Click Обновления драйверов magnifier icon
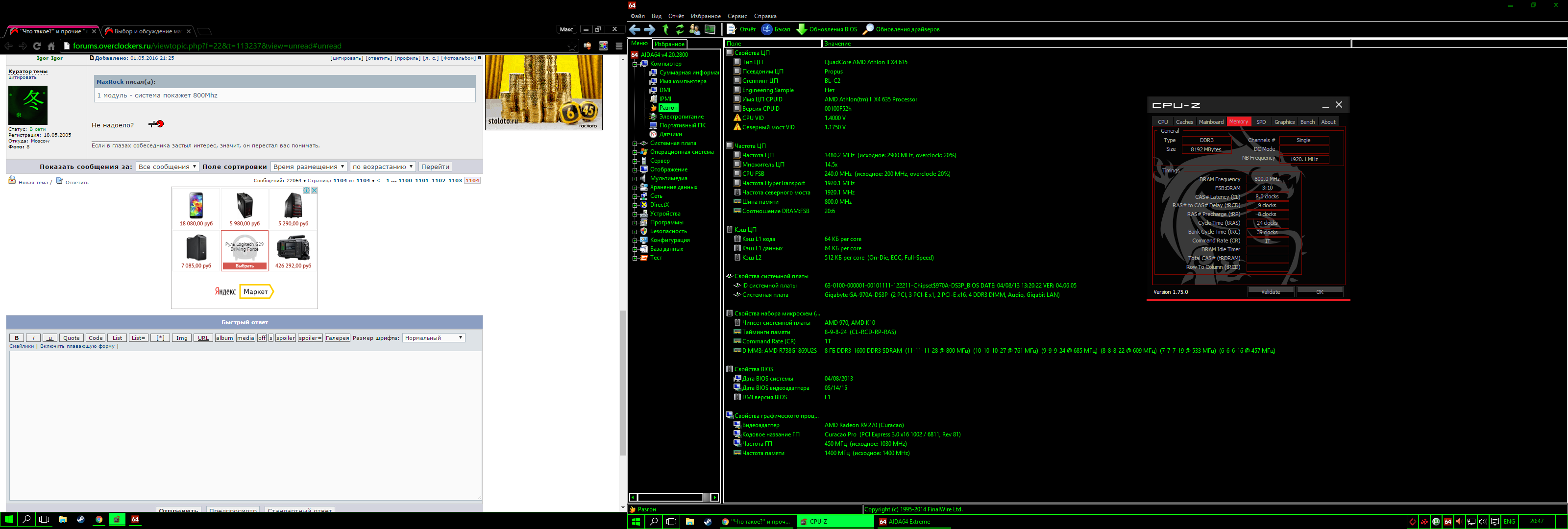Image resolution: width=1568 pixels, height=529 pixels. 868,29
